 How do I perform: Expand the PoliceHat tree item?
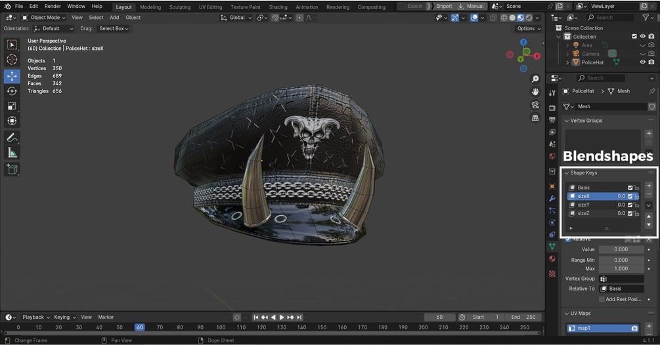(x=567, y=62)
